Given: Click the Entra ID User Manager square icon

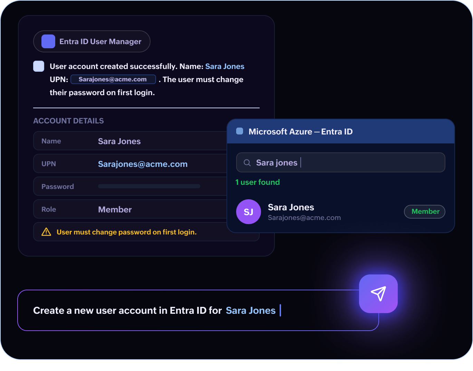Looking at the screenshot, I should tap(48, 41).
